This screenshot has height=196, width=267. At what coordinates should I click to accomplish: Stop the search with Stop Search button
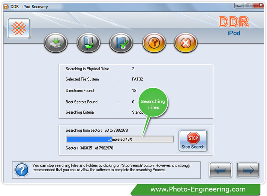click(193, 141)
